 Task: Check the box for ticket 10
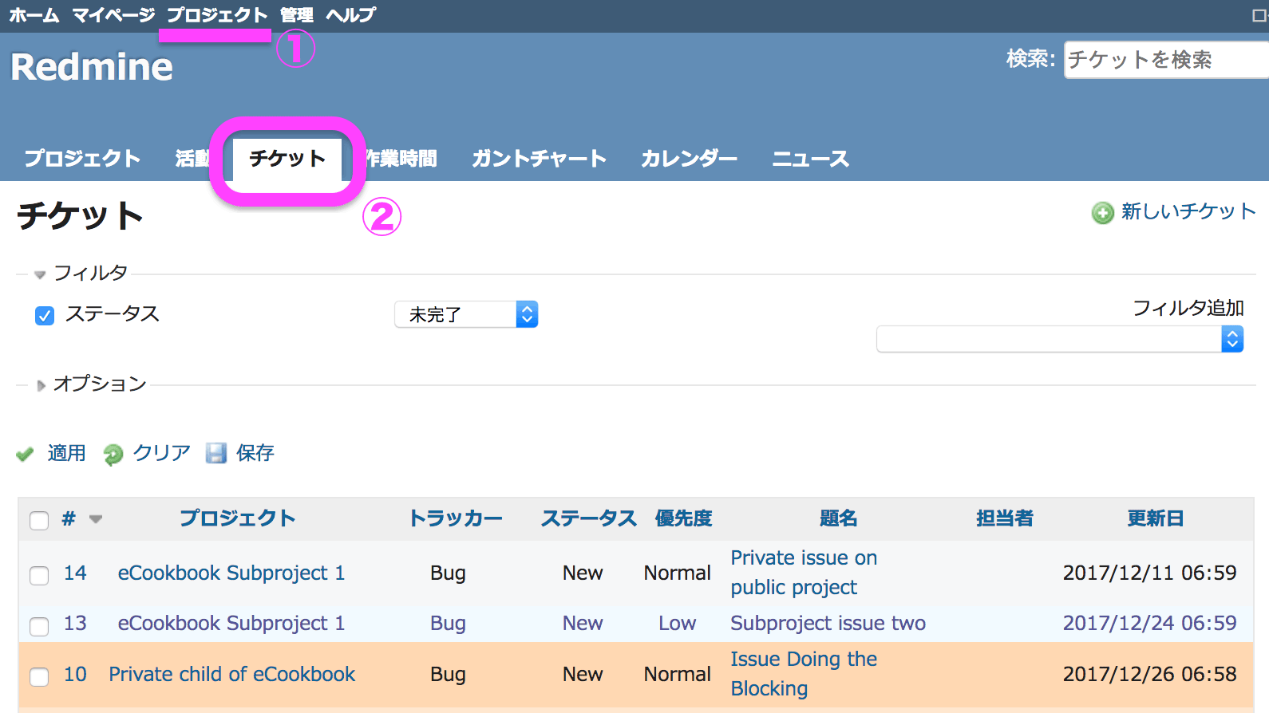39,676
